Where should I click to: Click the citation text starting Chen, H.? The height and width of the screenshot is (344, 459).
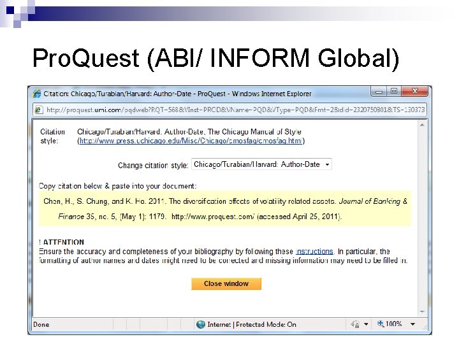point(225,209)
